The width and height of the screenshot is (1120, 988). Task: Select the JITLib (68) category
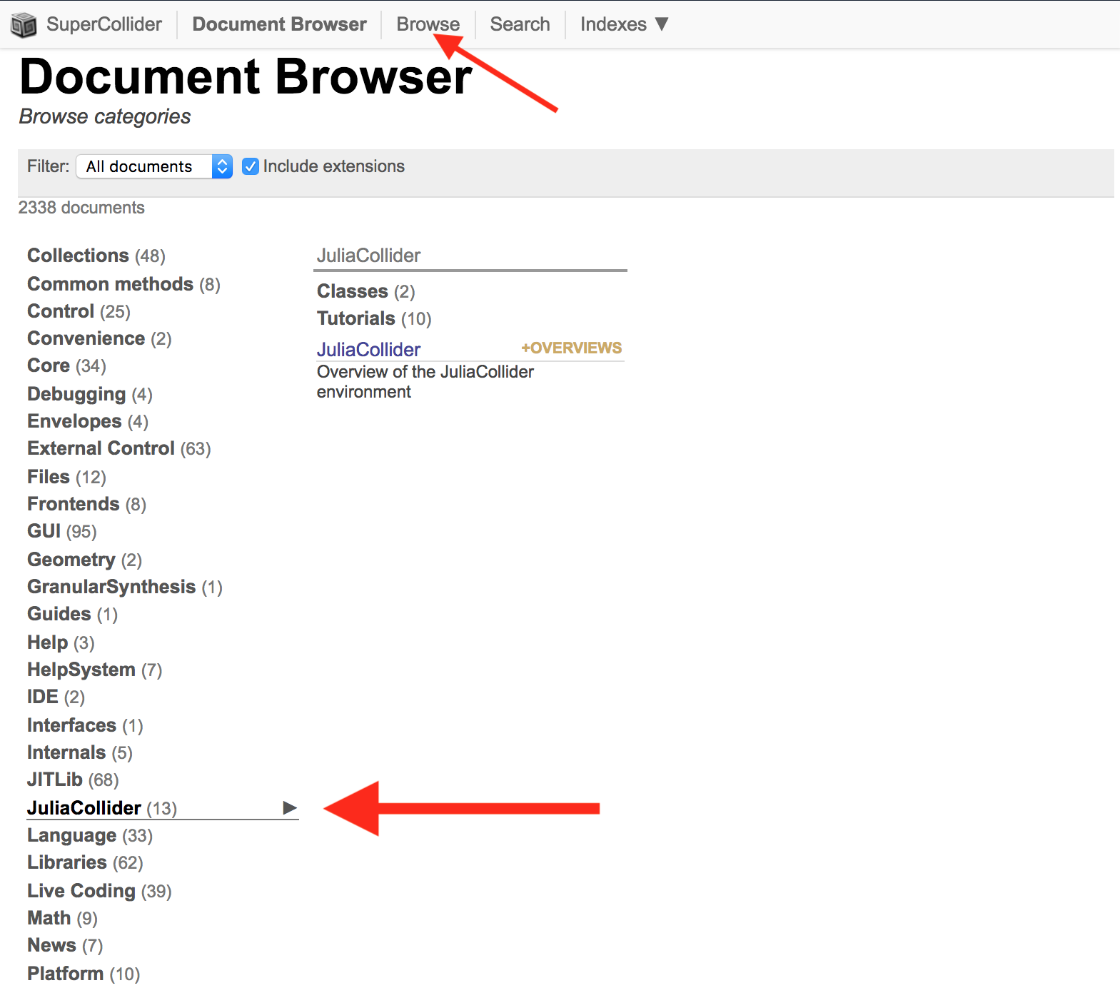point(73,780)
